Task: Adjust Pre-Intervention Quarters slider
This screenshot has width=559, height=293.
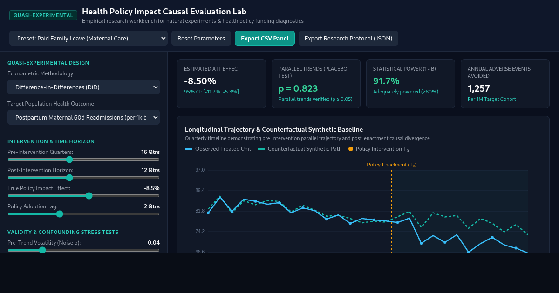Action: point(83,160)
